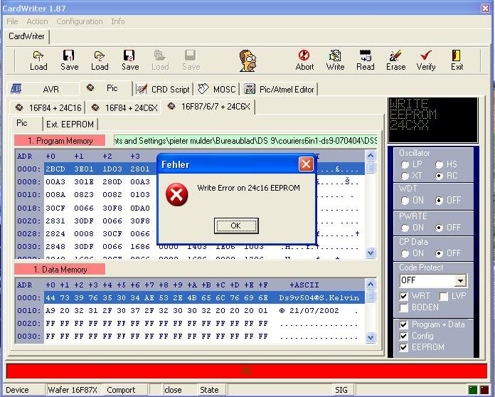Click the green status indicator light

pyautogui.click(x=472, y=390)
